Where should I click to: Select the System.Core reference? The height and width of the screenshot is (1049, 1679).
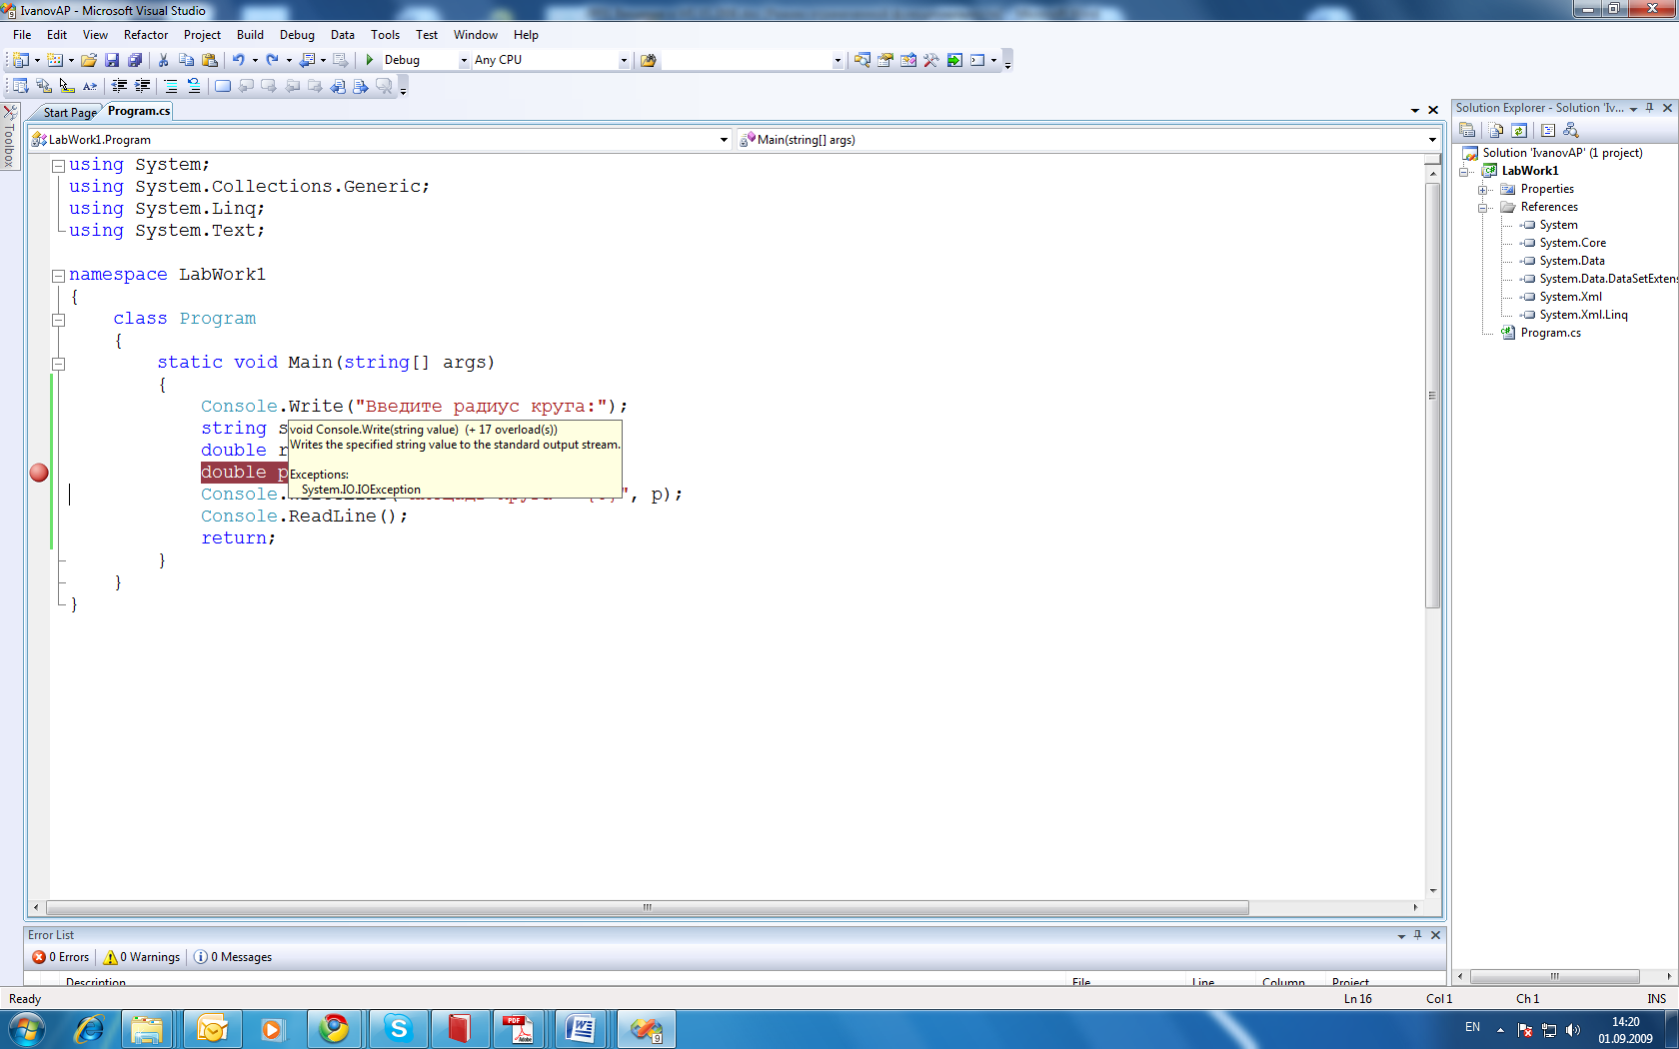[x=1572, y=243]
